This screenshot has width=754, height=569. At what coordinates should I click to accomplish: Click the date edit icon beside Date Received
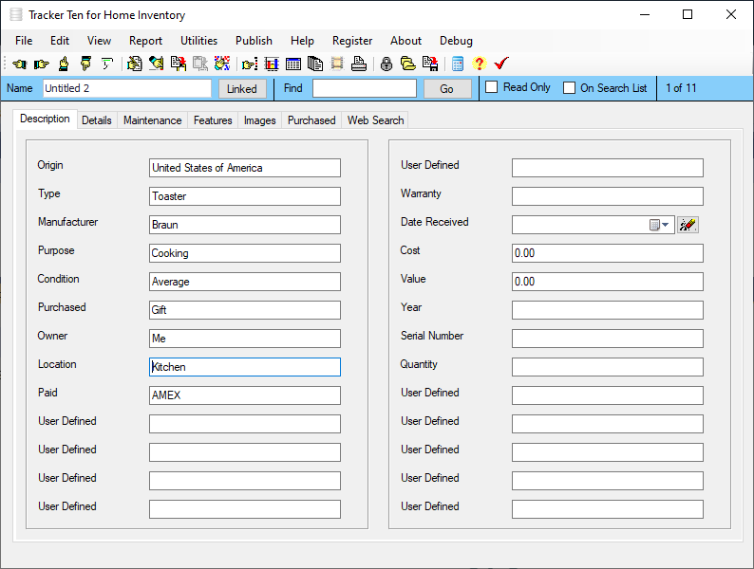pos(688,225)
